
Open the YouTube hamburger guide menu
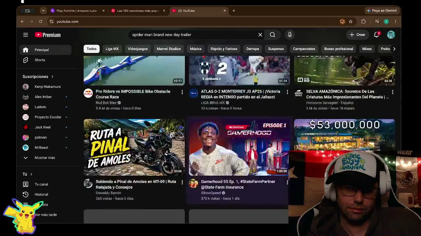[x=26, y=35]
